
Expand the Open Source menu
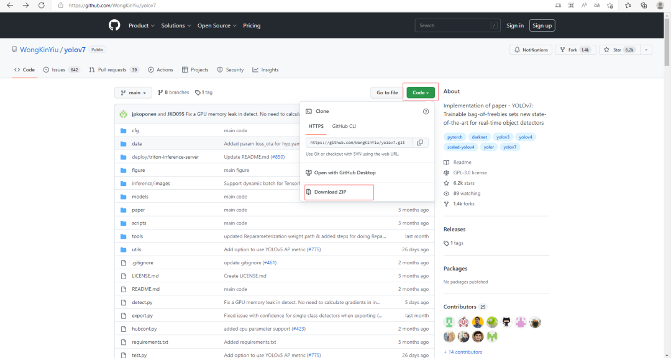click(x=217, y=25)
